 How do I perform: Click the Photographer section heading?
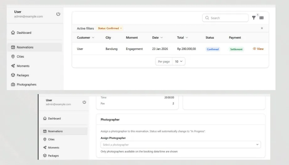(x=110, y=120)
